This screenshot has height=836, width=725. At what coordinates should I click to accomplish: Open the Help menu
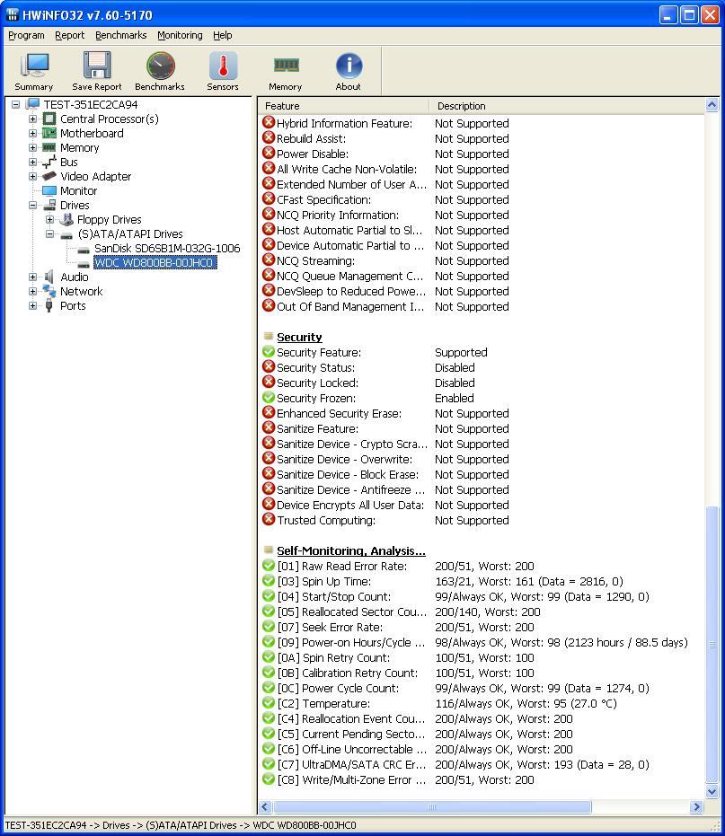point(223,35)
